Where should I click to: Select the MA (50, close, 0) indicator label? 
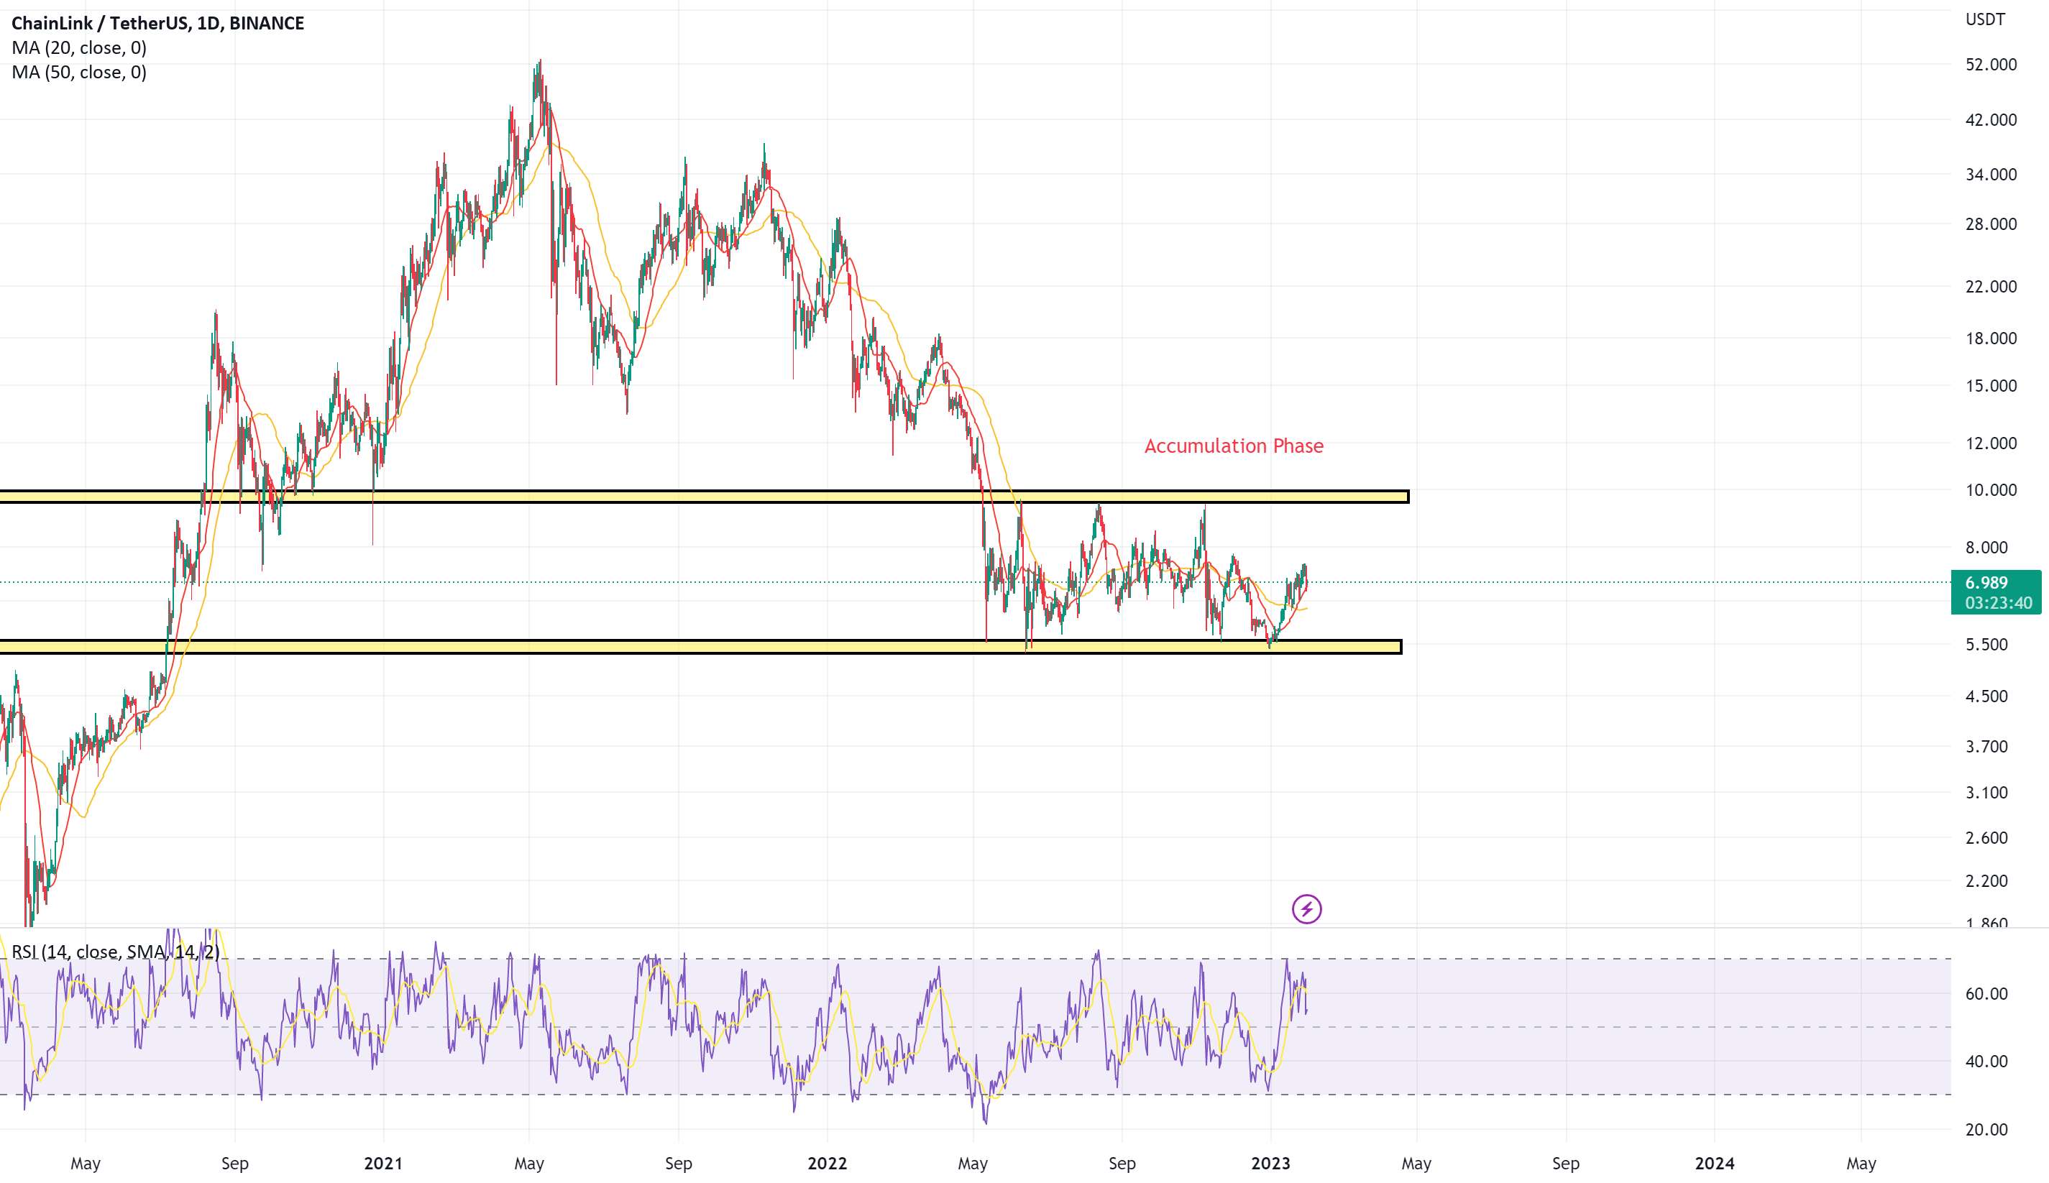79,73
